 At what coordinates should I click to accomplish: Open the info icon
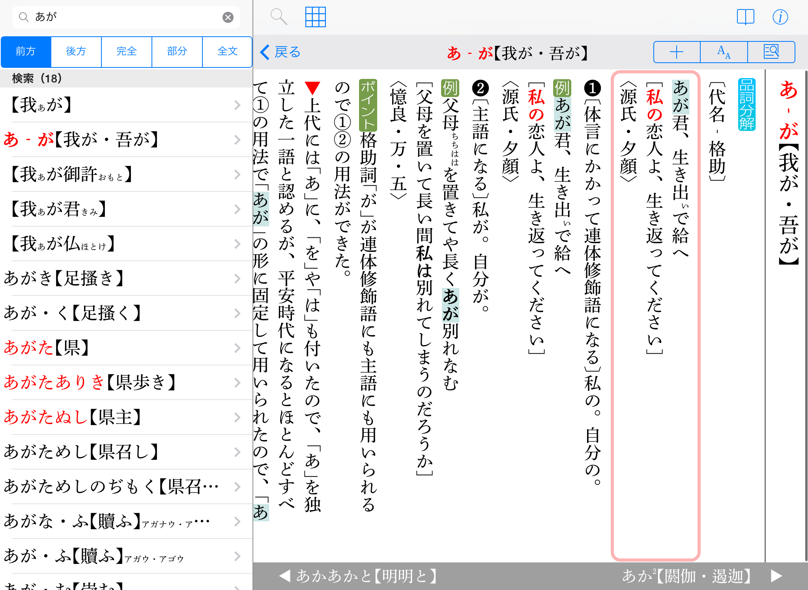(x=780, y=17)
